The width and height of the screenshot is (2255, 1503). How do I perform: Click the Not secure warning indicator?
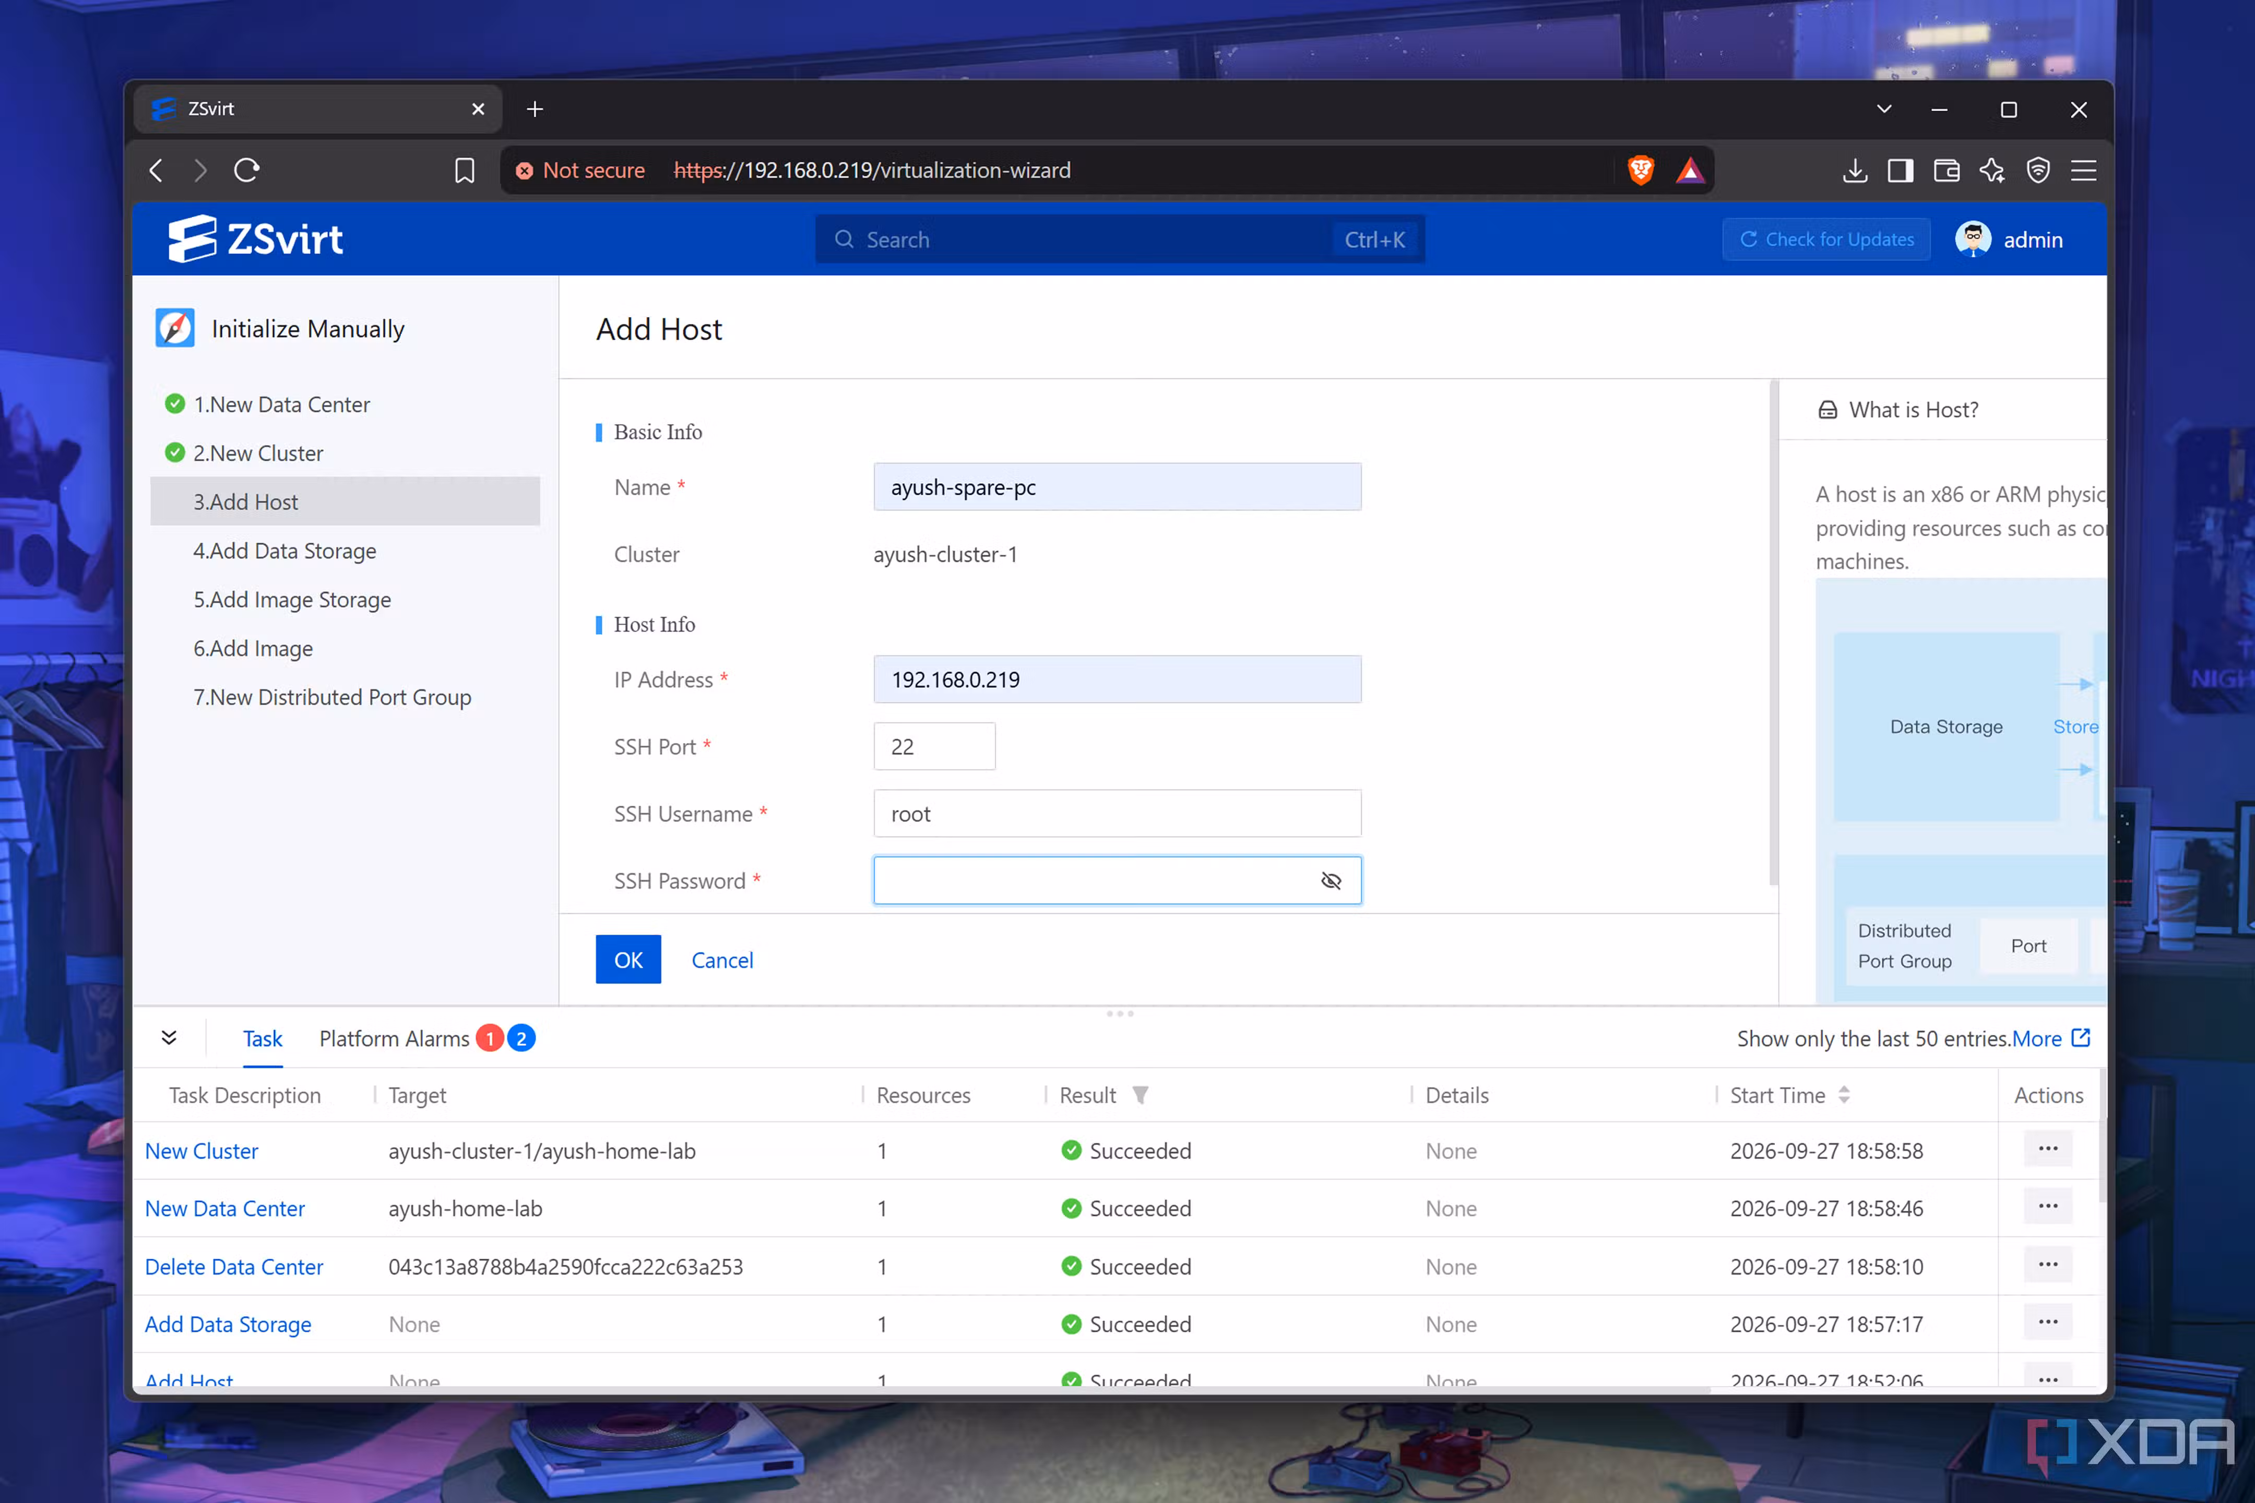click(x=580, y=171)
